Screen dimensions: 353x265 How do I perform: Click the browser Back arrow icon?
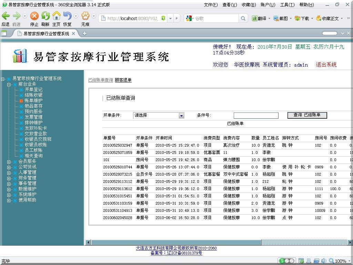(6, 16)
